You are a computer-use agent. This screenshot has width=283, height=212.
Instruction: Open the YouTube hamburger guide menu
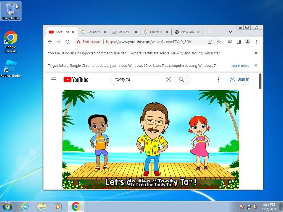click(54, 79)
